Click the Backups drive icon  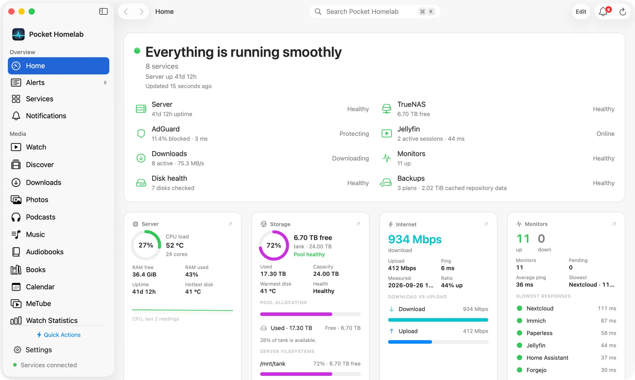386,183
